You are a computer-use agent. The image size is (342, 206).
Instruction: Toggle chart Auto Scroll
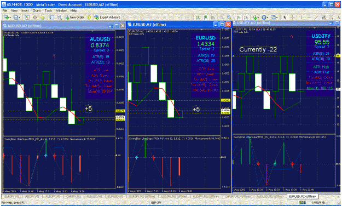pyautogui.click(x=239, y=17)
